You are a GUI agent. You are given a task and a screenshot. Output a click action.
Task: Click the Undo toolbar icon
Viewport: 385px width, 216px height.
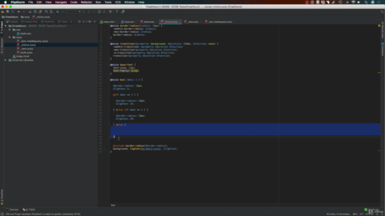[x=19, y=11]
